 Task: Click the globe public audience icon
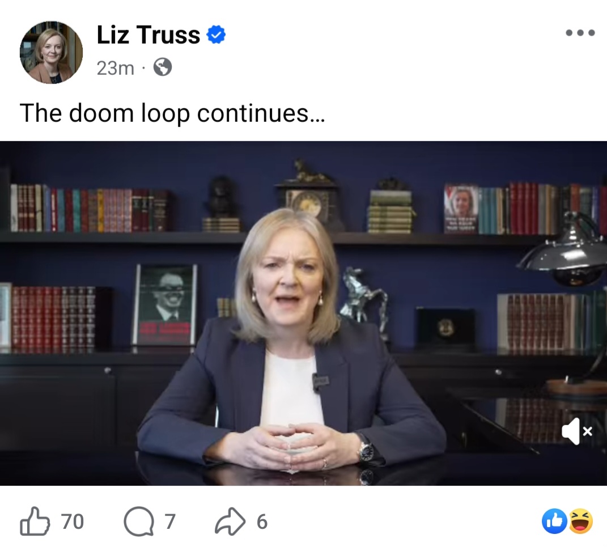coord(163,67)
